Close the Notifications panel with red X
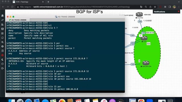 coord(179,11)
